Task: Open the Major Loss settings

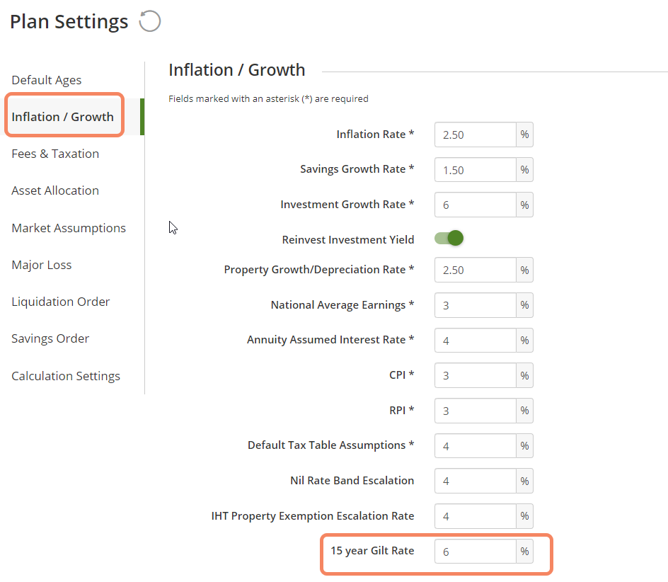Action: pyautogui.click(x=42, y=265)
